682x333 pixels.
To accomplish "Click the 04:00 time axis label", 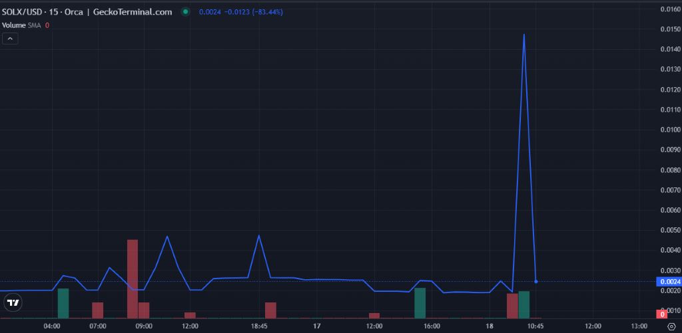I will (52, 326).
